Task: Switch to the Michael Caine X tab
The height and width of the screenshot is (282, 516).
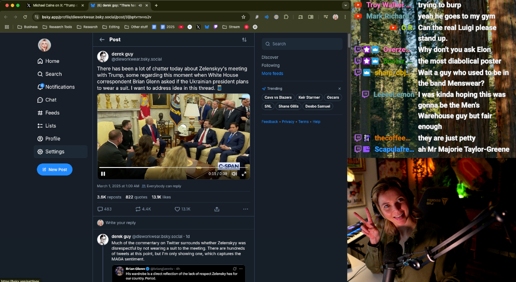Action: coord(55,5)
